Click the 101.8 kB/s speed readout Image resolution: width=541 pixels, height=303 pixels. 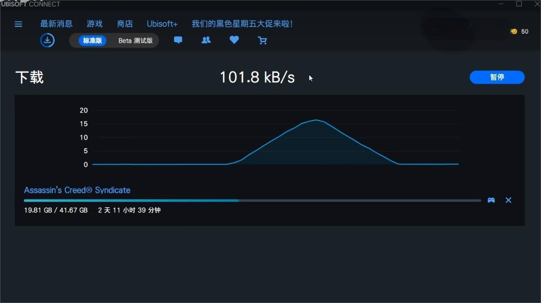coord(257,78)
